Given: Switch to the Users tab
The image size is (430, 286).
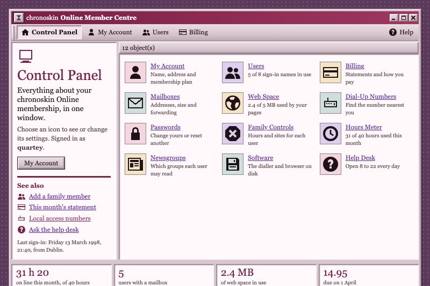Looking at the screenshot, I should [155, 32].
